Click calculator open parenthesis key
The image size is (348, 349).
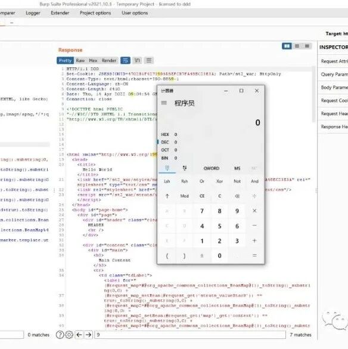(167, 255)
